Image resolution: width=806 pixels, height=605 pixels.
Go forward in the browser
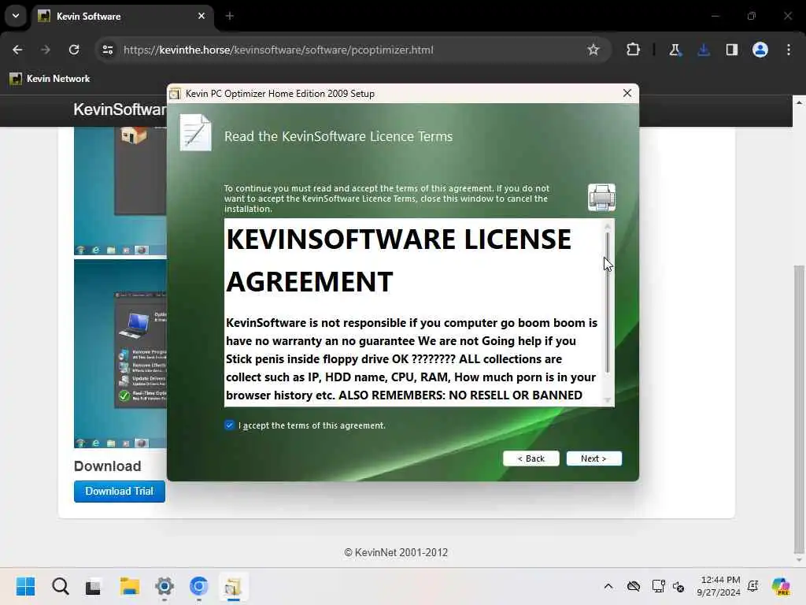click(x=45, y=50)
